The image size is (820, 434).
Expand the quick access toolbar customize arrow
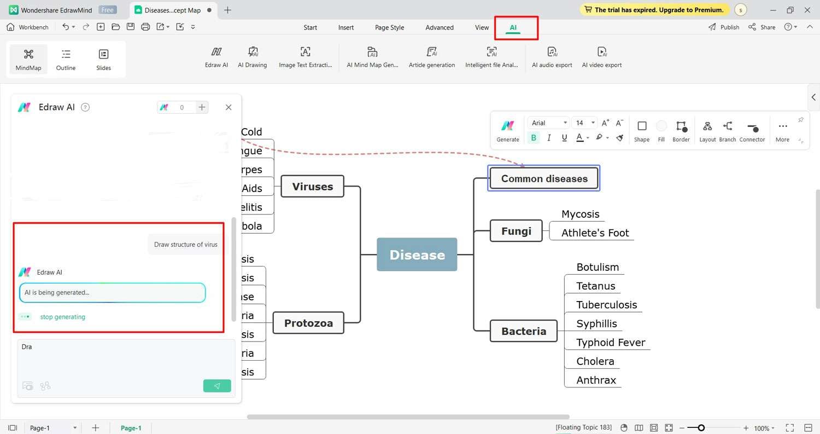(x=193, y=27)
